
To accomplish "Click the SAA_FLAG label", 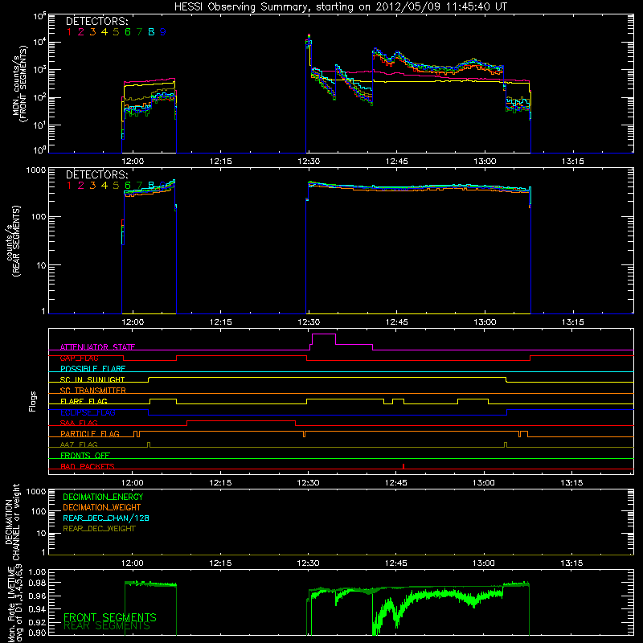I will (79, 423).
